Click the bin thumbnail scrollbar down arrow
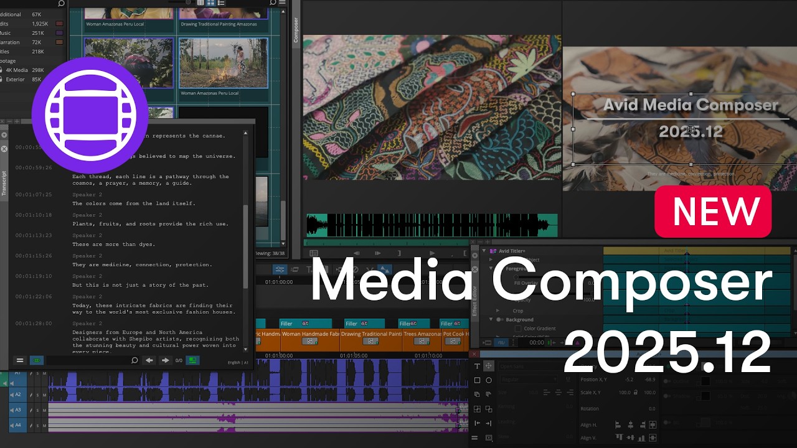Image resolution: width=797 pixels, height=448 pixels. 284,244
